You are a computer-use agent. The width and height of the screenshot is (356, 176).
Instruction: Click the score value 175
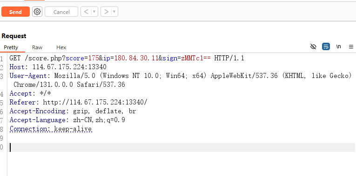[94, 58]
